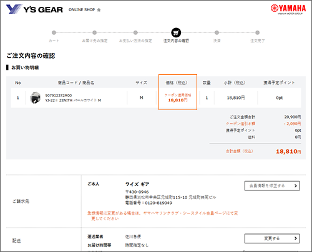Select the お支払い方法の指定 step dot

(x=135, y=32)
